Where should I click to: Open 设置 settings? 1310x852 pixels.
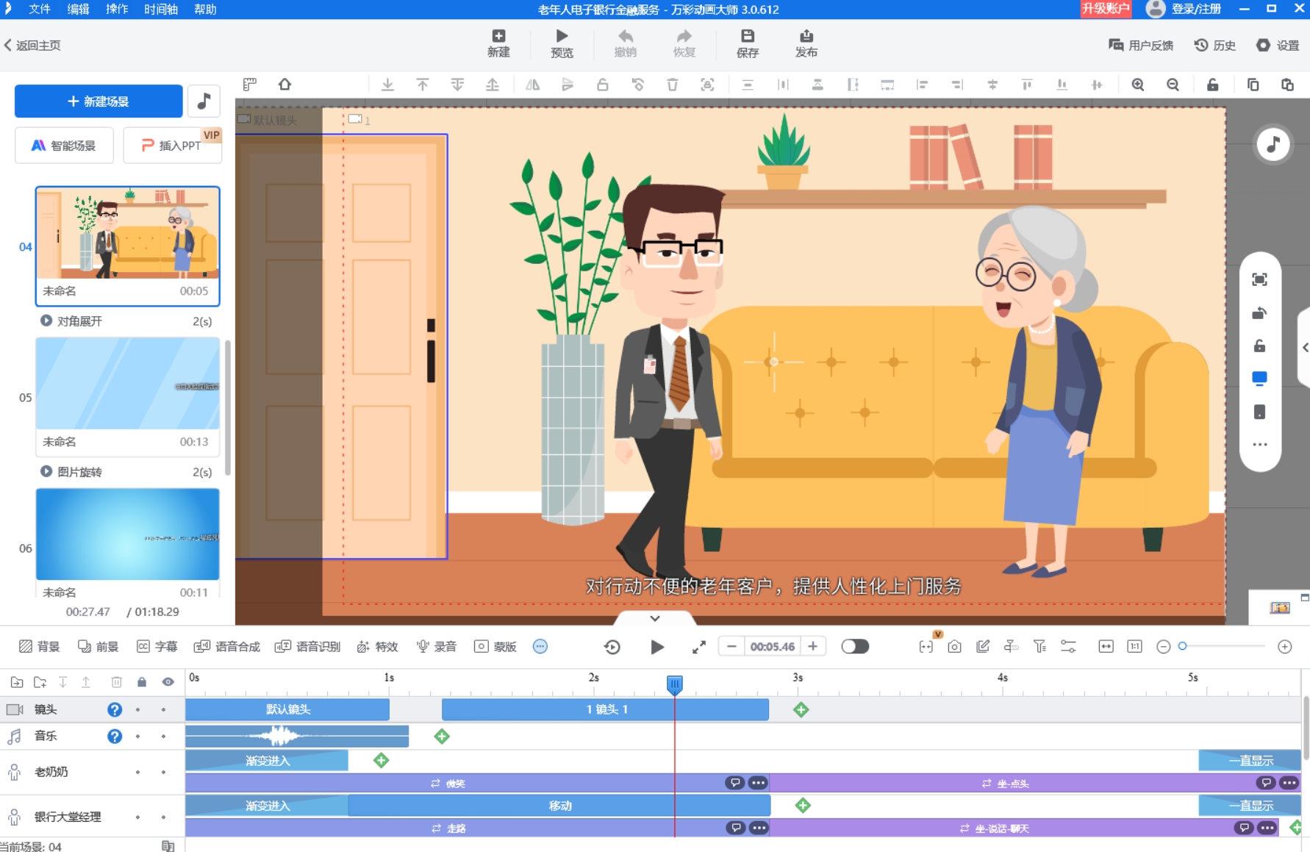tap(1278, 46)
